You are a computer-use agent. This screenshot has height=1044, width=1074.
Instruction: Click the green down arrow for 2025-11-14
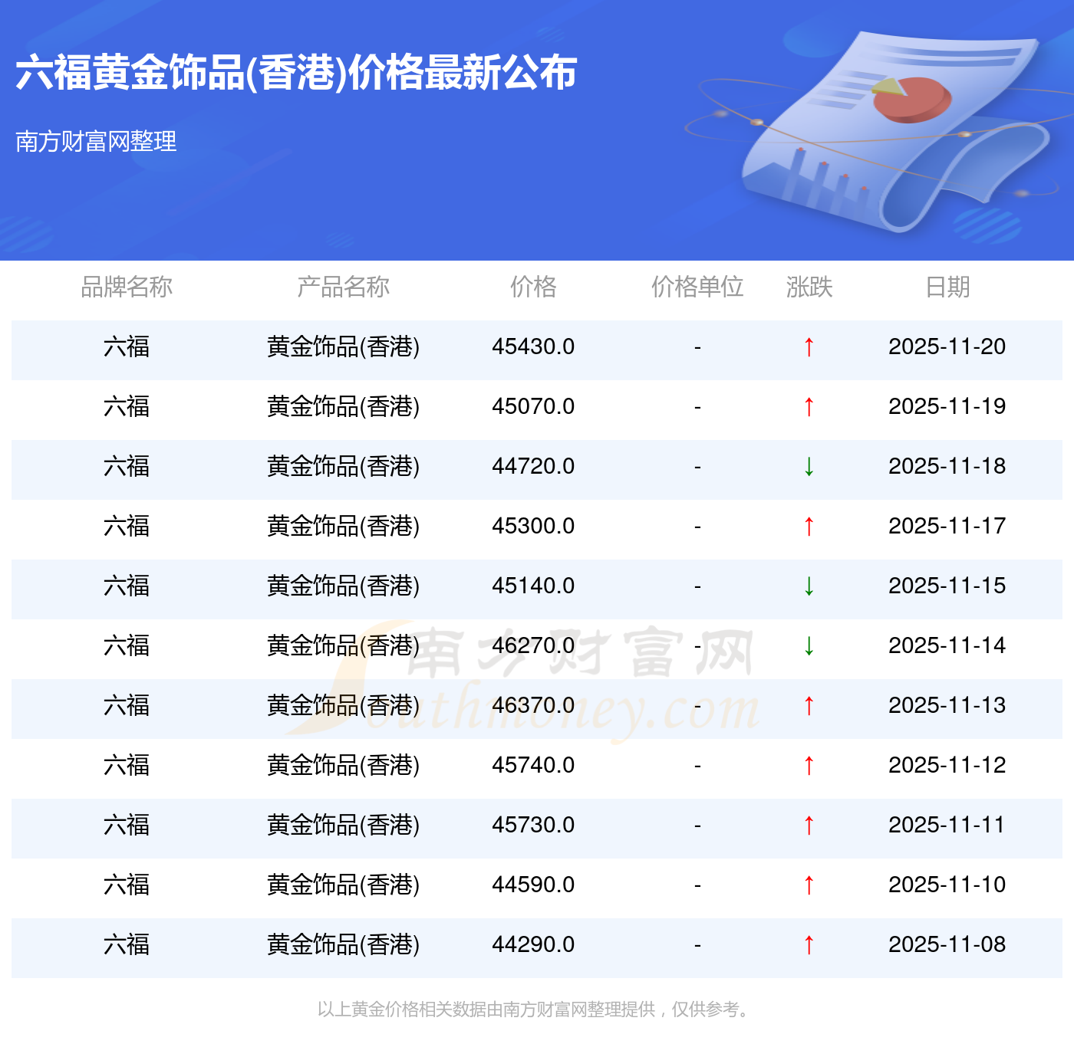pyautogui.click(x=809, y=646)
